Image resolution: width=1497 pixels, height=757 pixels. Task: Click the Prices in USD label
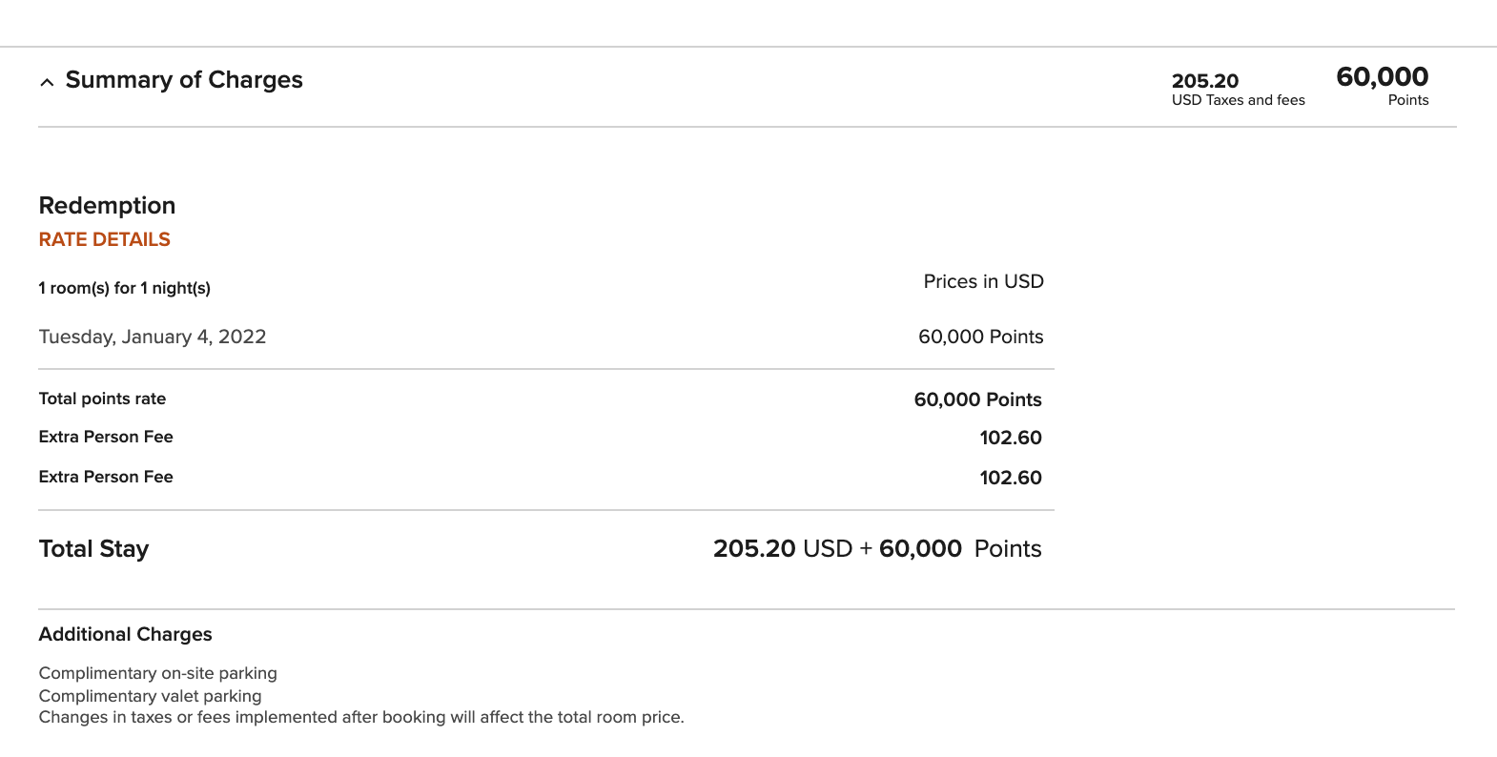tap(983, 281)
